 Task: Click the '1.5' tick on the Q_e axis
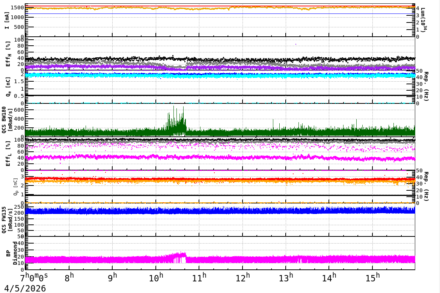tap(19, 81)
